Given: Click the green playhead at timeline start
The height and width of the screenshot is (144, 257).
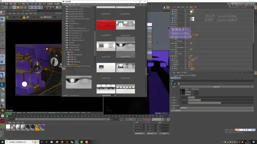Looking at the screenshot, I should [7, 116].
